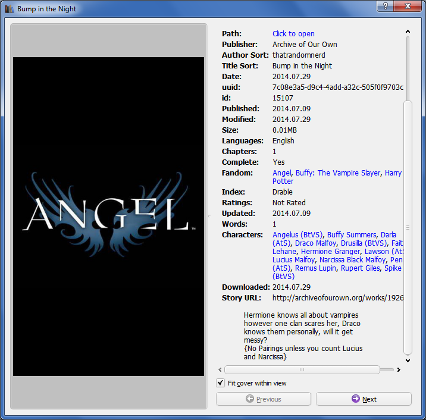Click the help question mark button
Viewport: 426px width, 420px height.
tap(386, 6)
